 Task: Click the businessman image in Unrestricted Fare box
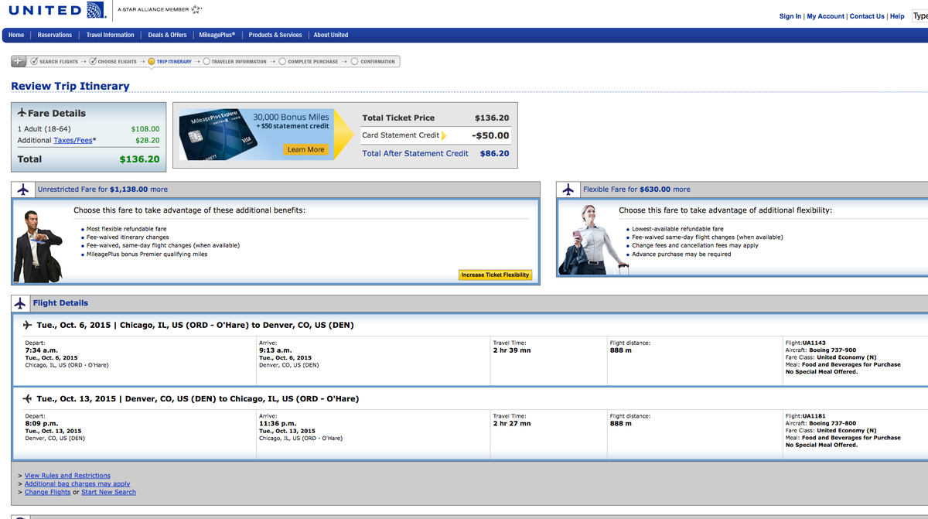click(37, 246)
